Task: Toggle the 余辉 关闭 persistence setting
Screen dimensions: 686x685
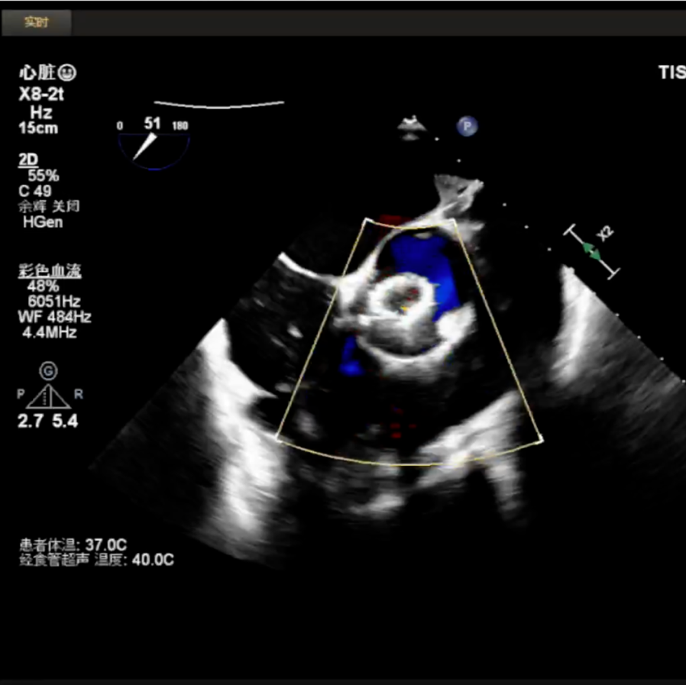Action: point(49,207)
